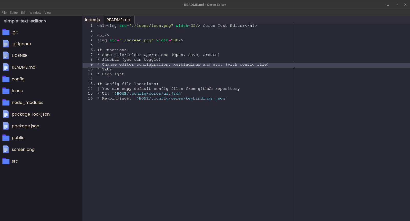Minimize the Ceres Editor window

click(388, 5)
